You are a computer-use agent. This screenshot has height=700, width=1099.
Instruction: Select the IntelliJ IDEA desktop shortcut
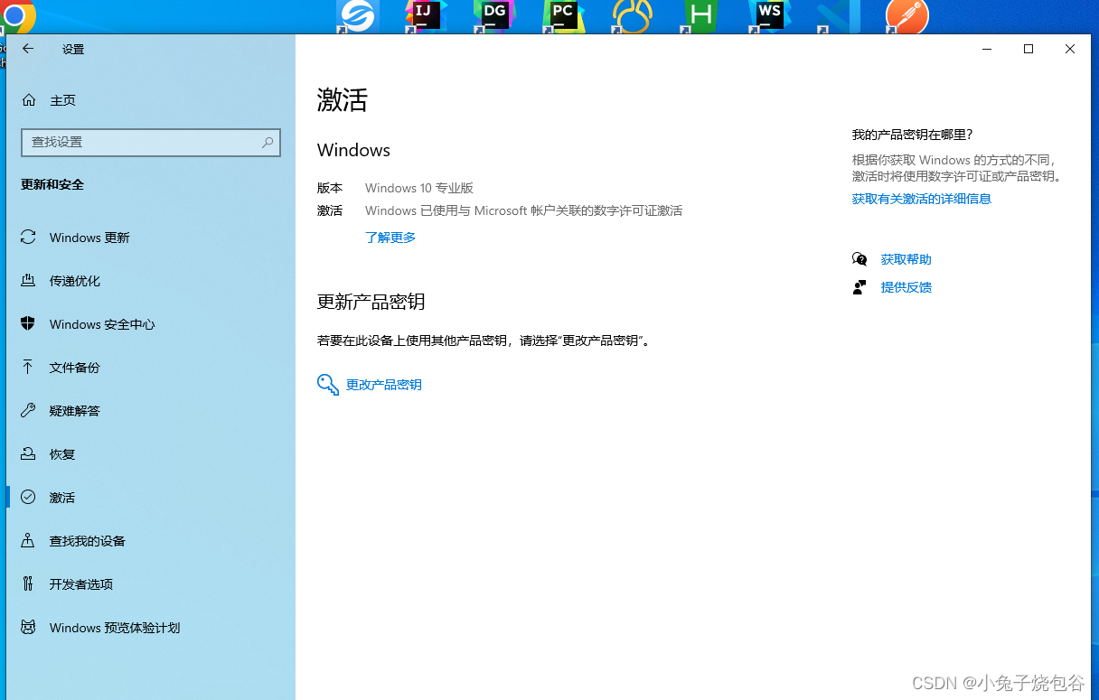click(425, 16)
